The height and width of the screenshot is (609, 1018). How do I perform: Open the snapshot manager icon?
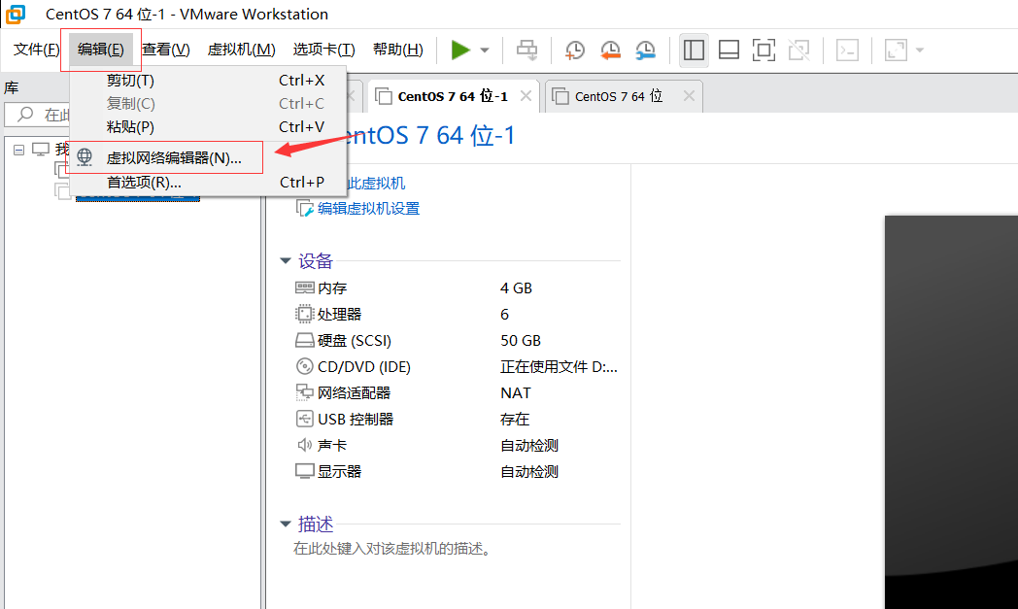click(645, 50)
